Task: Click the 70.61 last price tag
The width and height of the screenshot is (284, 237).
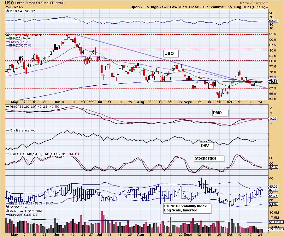Action: pos(273,82)
